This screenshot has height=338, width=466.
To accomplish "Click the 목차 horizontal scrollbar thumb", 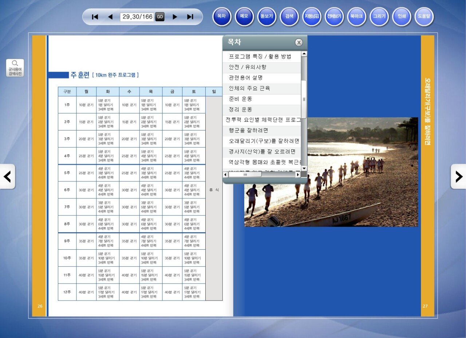I will coord(245,174).
